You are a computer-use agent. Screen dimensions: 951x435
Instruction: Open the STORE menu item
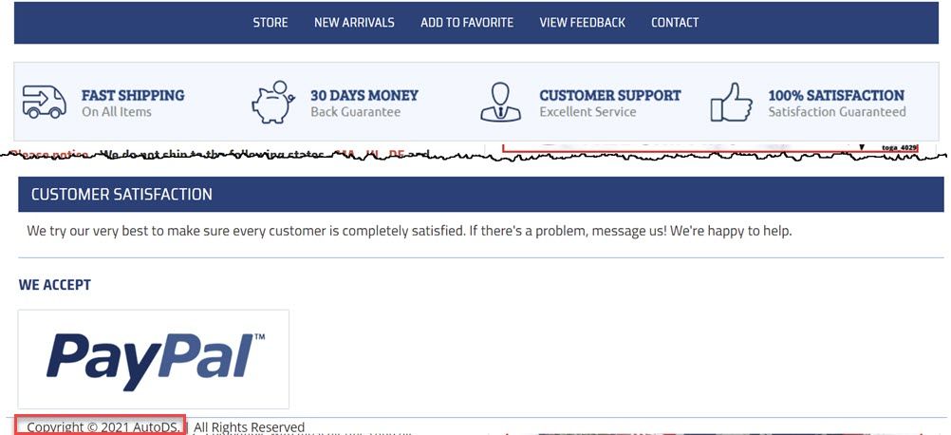(270, 23)
